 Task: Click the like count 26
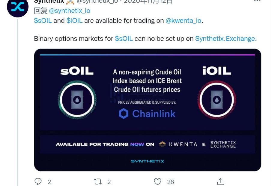170,182
